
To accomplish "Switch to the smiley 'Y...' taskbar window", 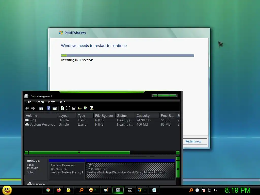I will pos(93,190).
